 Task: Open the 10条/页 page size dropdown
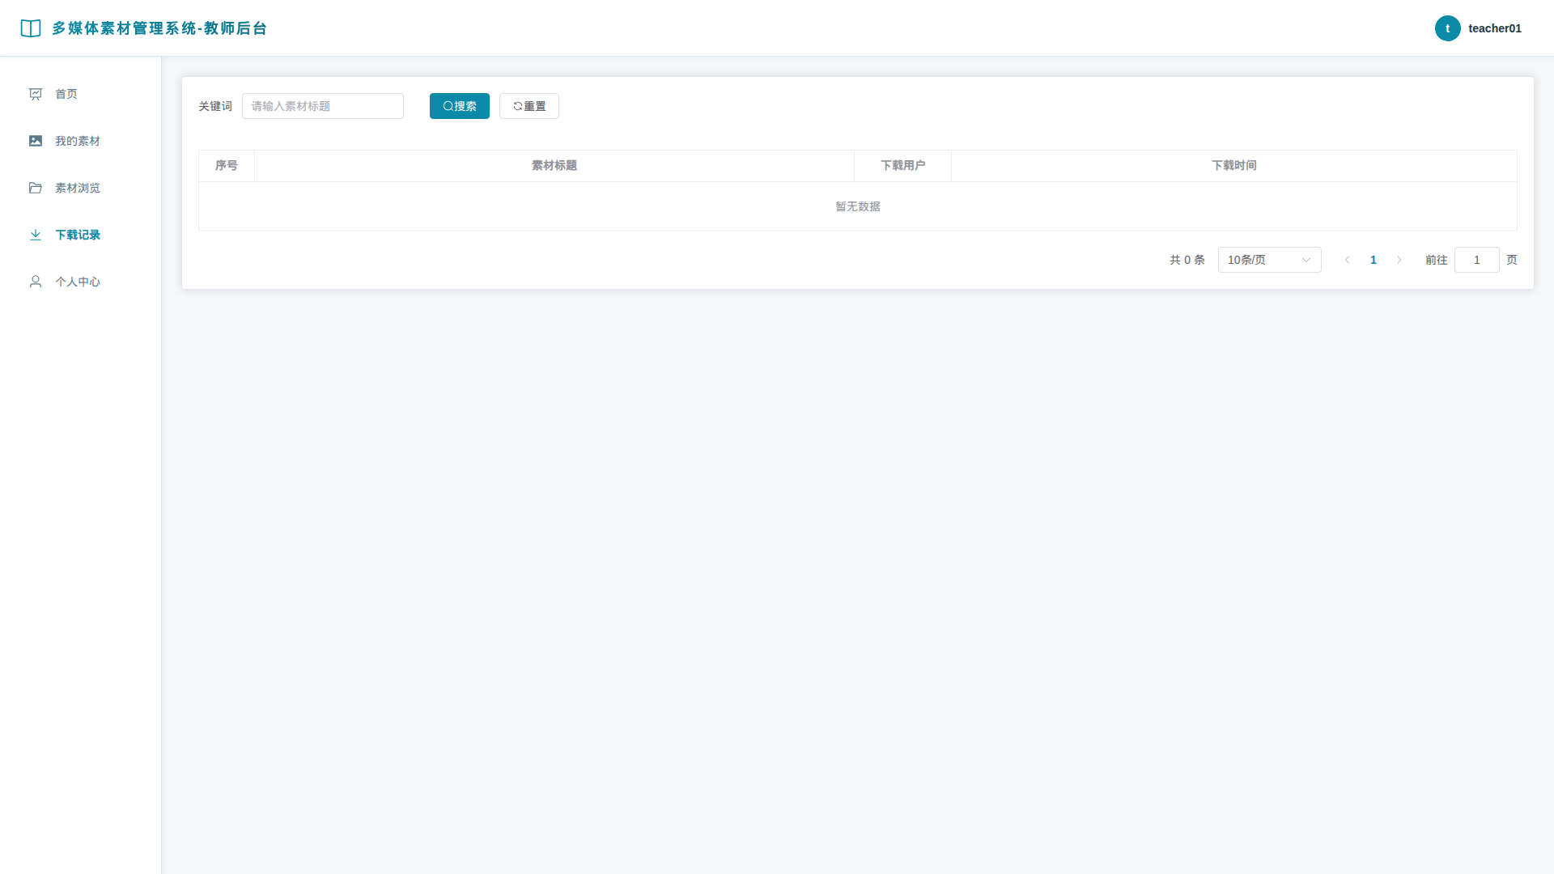pos(1270,260)
